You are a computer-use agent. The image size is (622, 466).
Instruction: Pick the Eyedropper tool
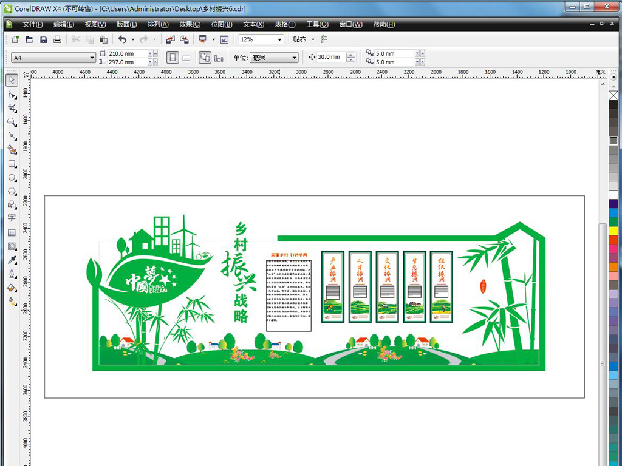click(12, 260)
